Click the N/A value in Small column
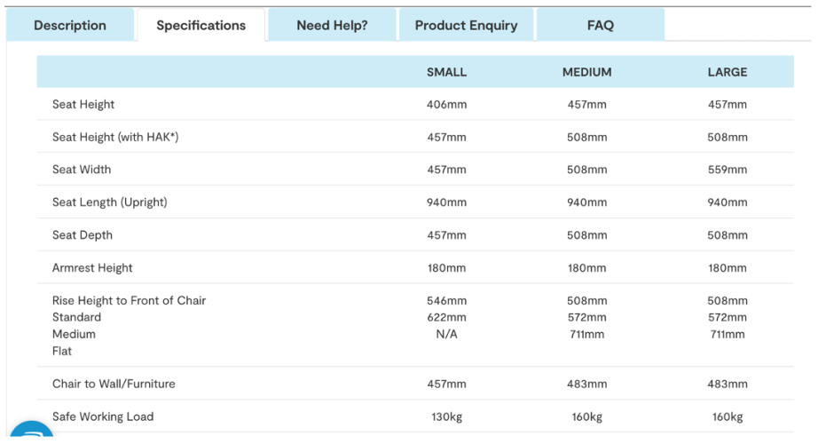Image resolution: width=818 pixels, height=444 pixels. (x=446, y=334)
